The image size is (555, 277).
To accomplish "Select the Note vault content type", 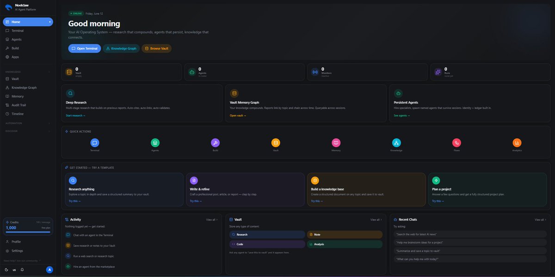I will [345, 234].
